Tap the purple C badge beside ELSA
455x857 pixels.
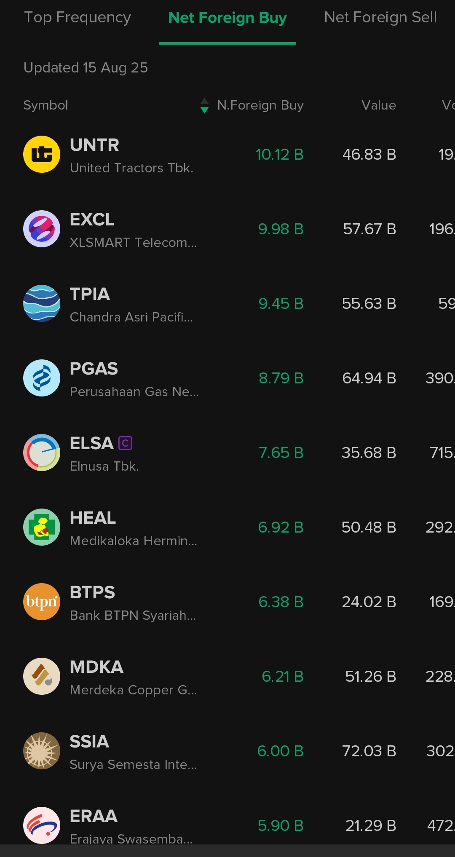point(126,443)
